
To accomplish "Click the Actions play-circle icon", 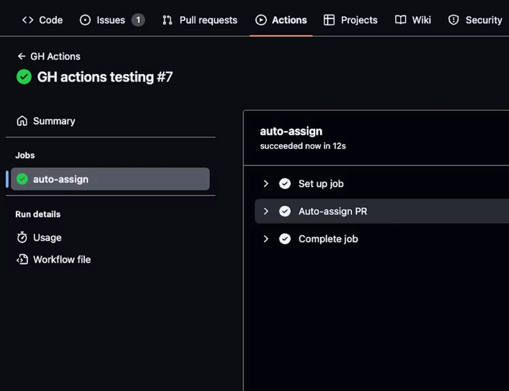I will (261, 20).
